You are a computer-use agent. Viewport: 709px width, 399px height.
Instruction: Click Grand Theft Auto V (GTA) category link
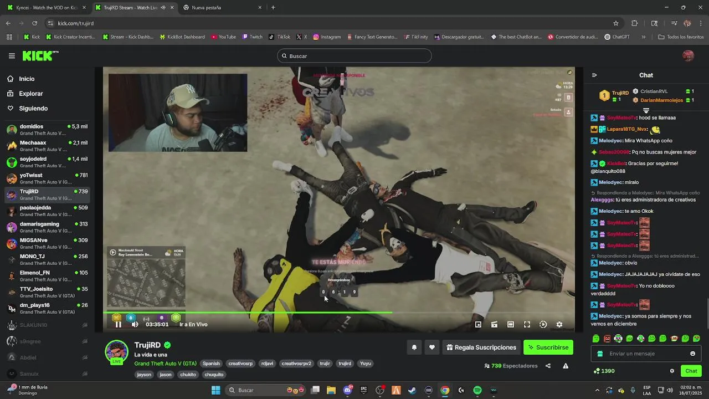[x=165, y=364]
